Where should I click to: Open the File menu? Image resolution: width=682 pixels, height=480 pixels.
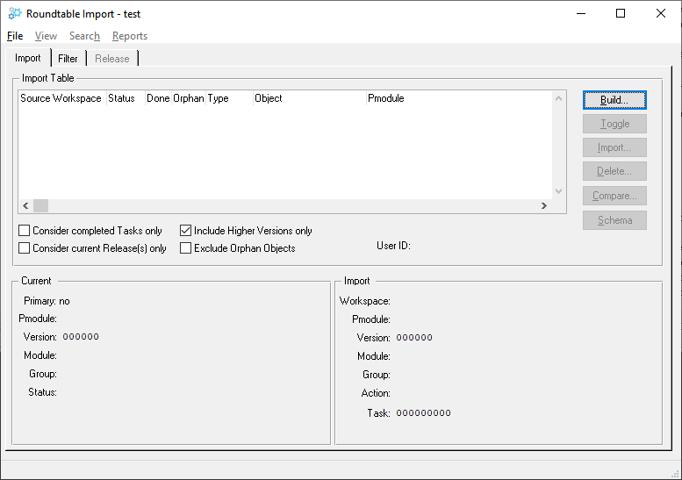pos(15,36)
